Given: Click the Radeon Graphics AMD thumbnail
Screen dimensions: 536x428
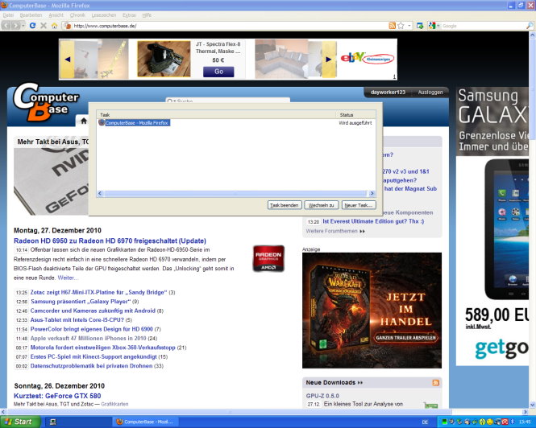Looking at the screenshot, I should pos(268,258).
